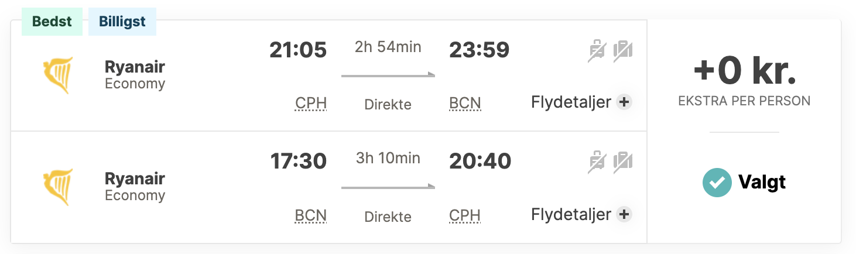Select the Billigst tag
The width and height of the screenshot is (856, 254).
click(x=122, y=22)
